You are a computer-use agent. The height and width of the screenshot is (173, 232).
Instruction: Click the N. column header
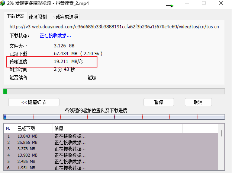click(9, 128)
